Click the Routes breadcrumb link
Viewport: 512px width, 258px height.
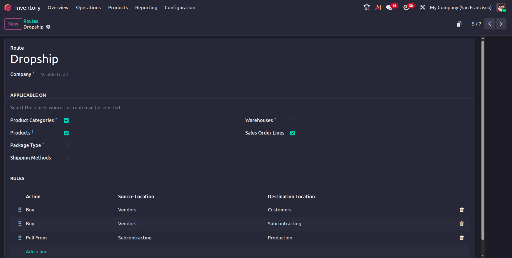[31, 21]
